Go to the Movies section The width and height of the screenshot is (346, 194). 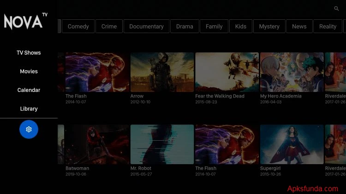click(29, 71)
